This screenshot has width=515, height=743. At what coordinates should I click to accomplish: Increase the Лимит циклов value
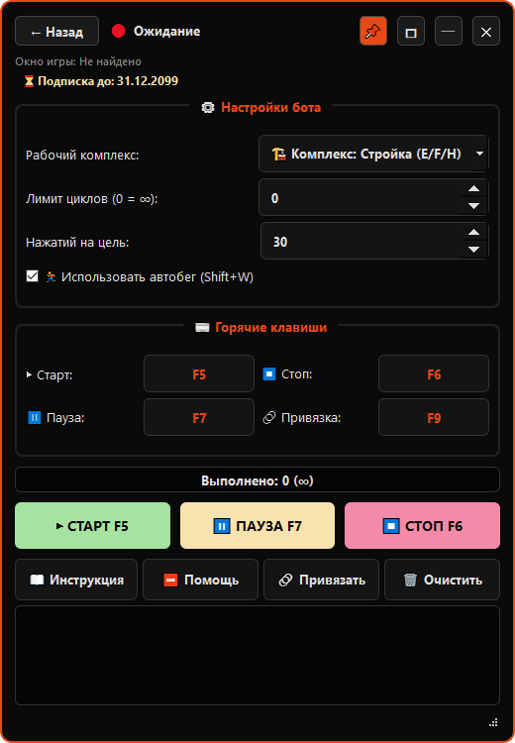click(473, 189)
